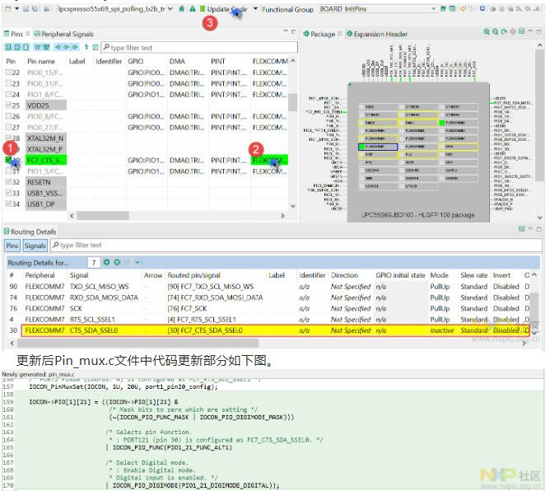Click the Routing Details panel layout icon
The height and width of the screenshot is (491, 550).
pos(521,229)
